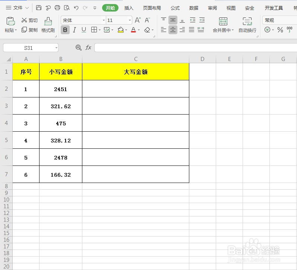Select cell containing 321.62
Image resolution: width=297 pixels, height=270 pixels.
tap(61, 106)
